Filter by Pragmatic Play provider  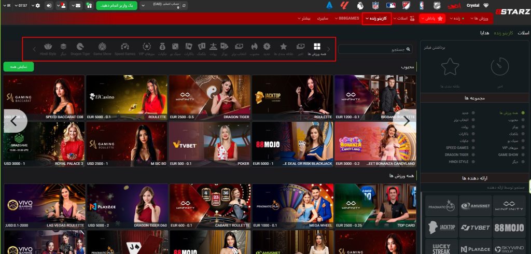point(441,206)
